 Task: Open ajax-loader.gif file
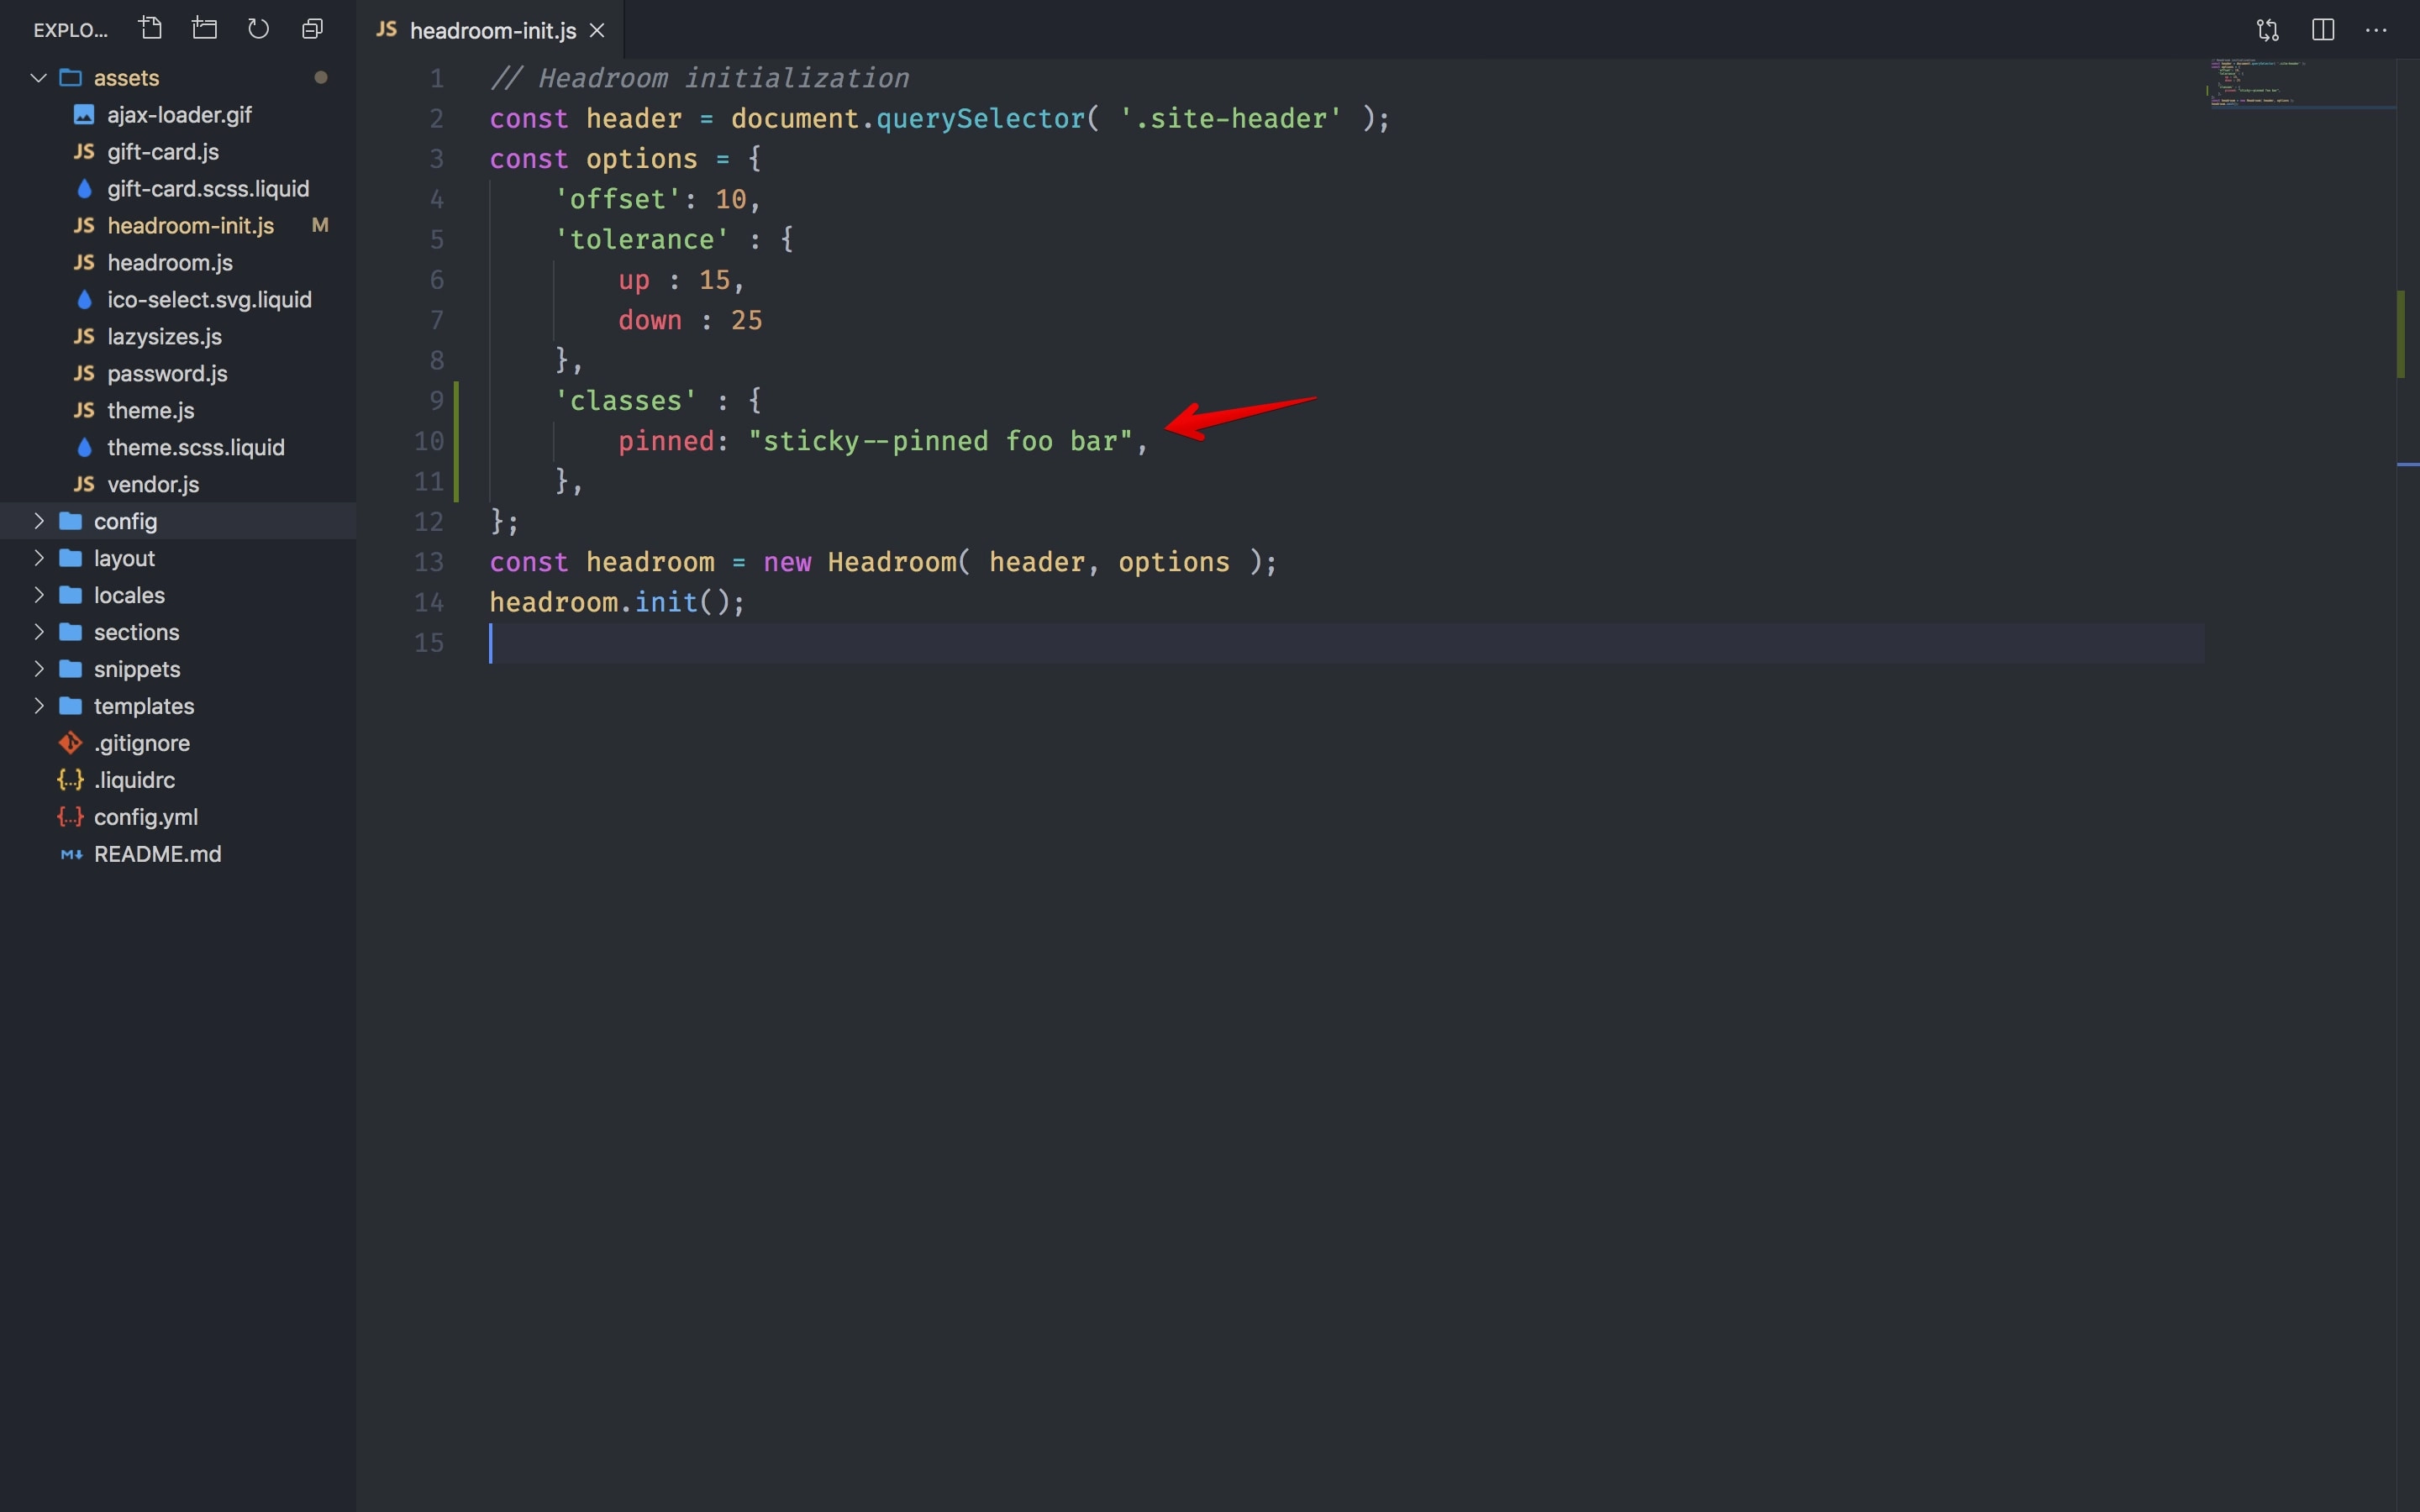(x=178, y=115)
